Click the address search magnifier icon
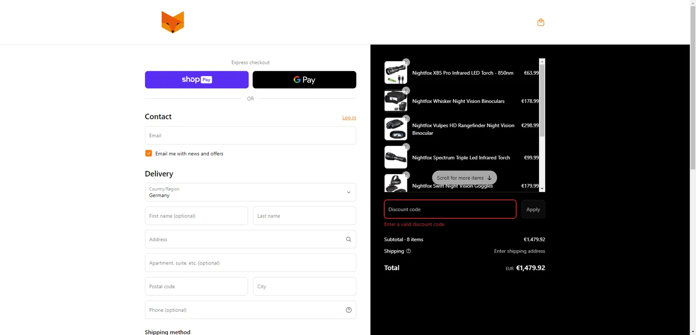696x335 pixels. pyautogui.click(x=348, y=240)
